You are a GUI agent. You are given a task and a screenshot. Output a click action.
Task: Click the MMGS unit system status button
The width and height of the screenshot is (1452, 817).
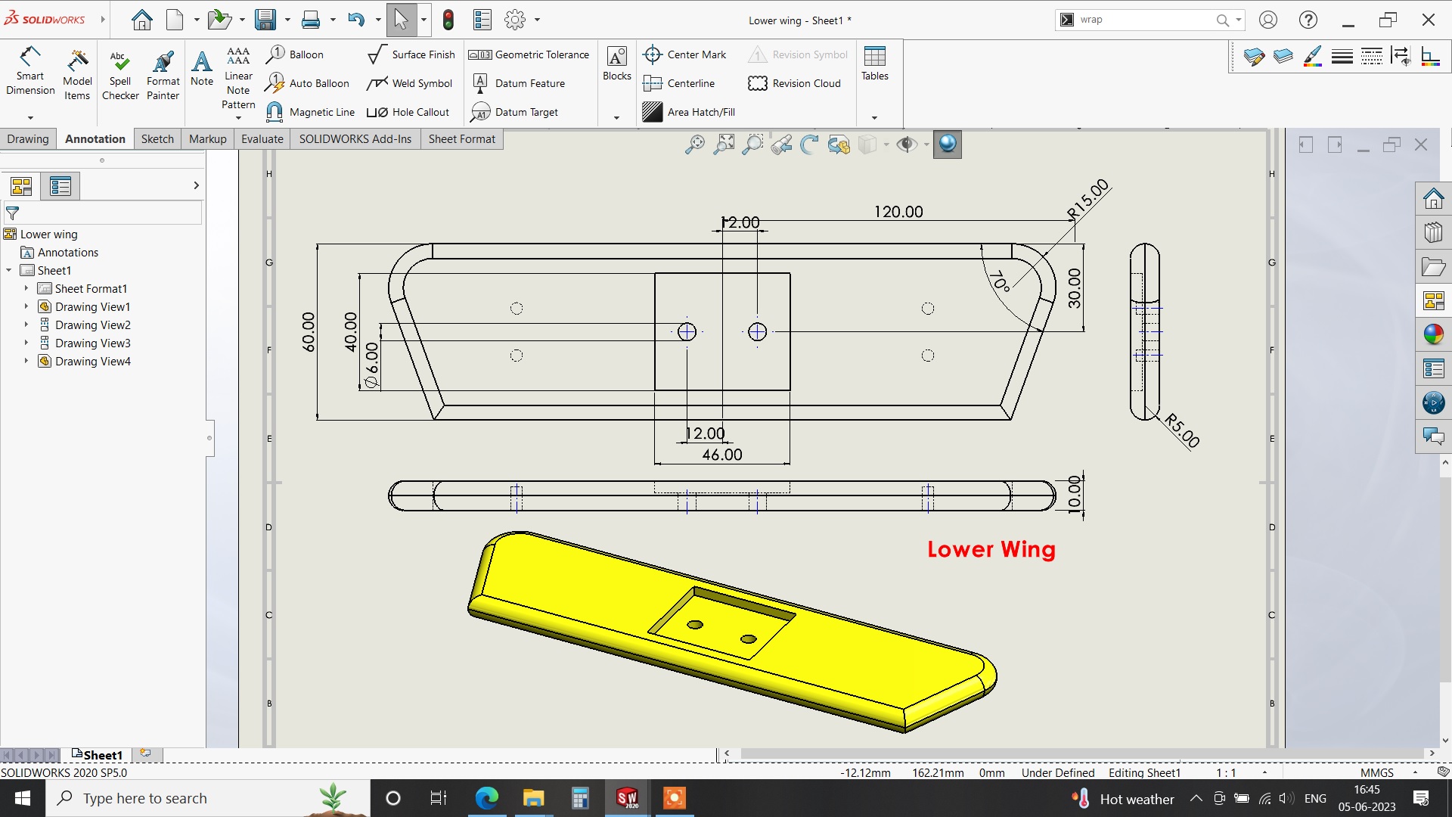click(1377, 772)
